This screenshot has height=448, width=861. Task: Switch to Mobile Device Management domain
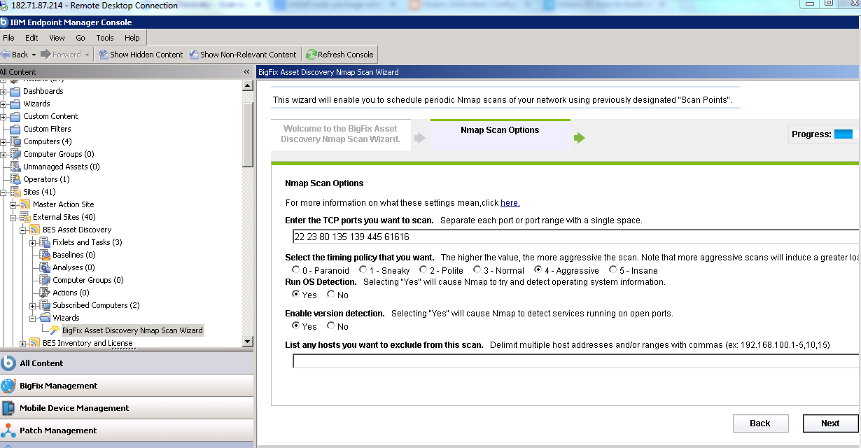[127, 407]
